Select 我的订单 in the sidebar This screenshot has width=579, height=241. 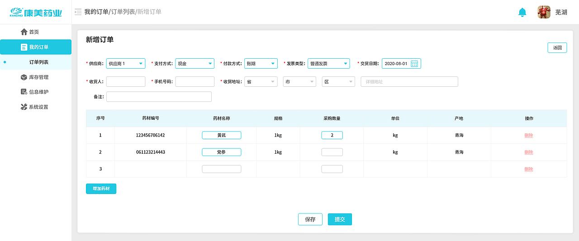point(36,47)
